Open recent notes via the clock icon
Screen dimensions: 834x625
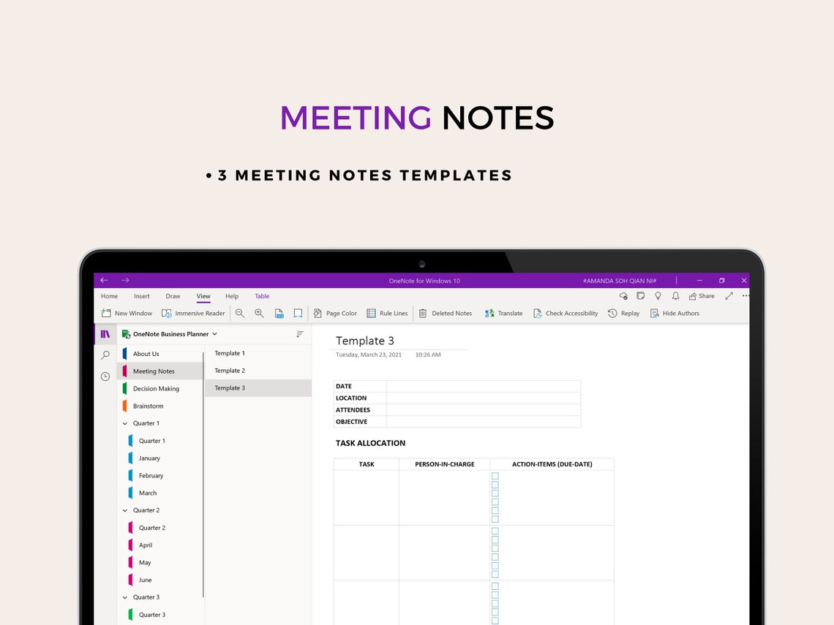click(x=105, y=376)
